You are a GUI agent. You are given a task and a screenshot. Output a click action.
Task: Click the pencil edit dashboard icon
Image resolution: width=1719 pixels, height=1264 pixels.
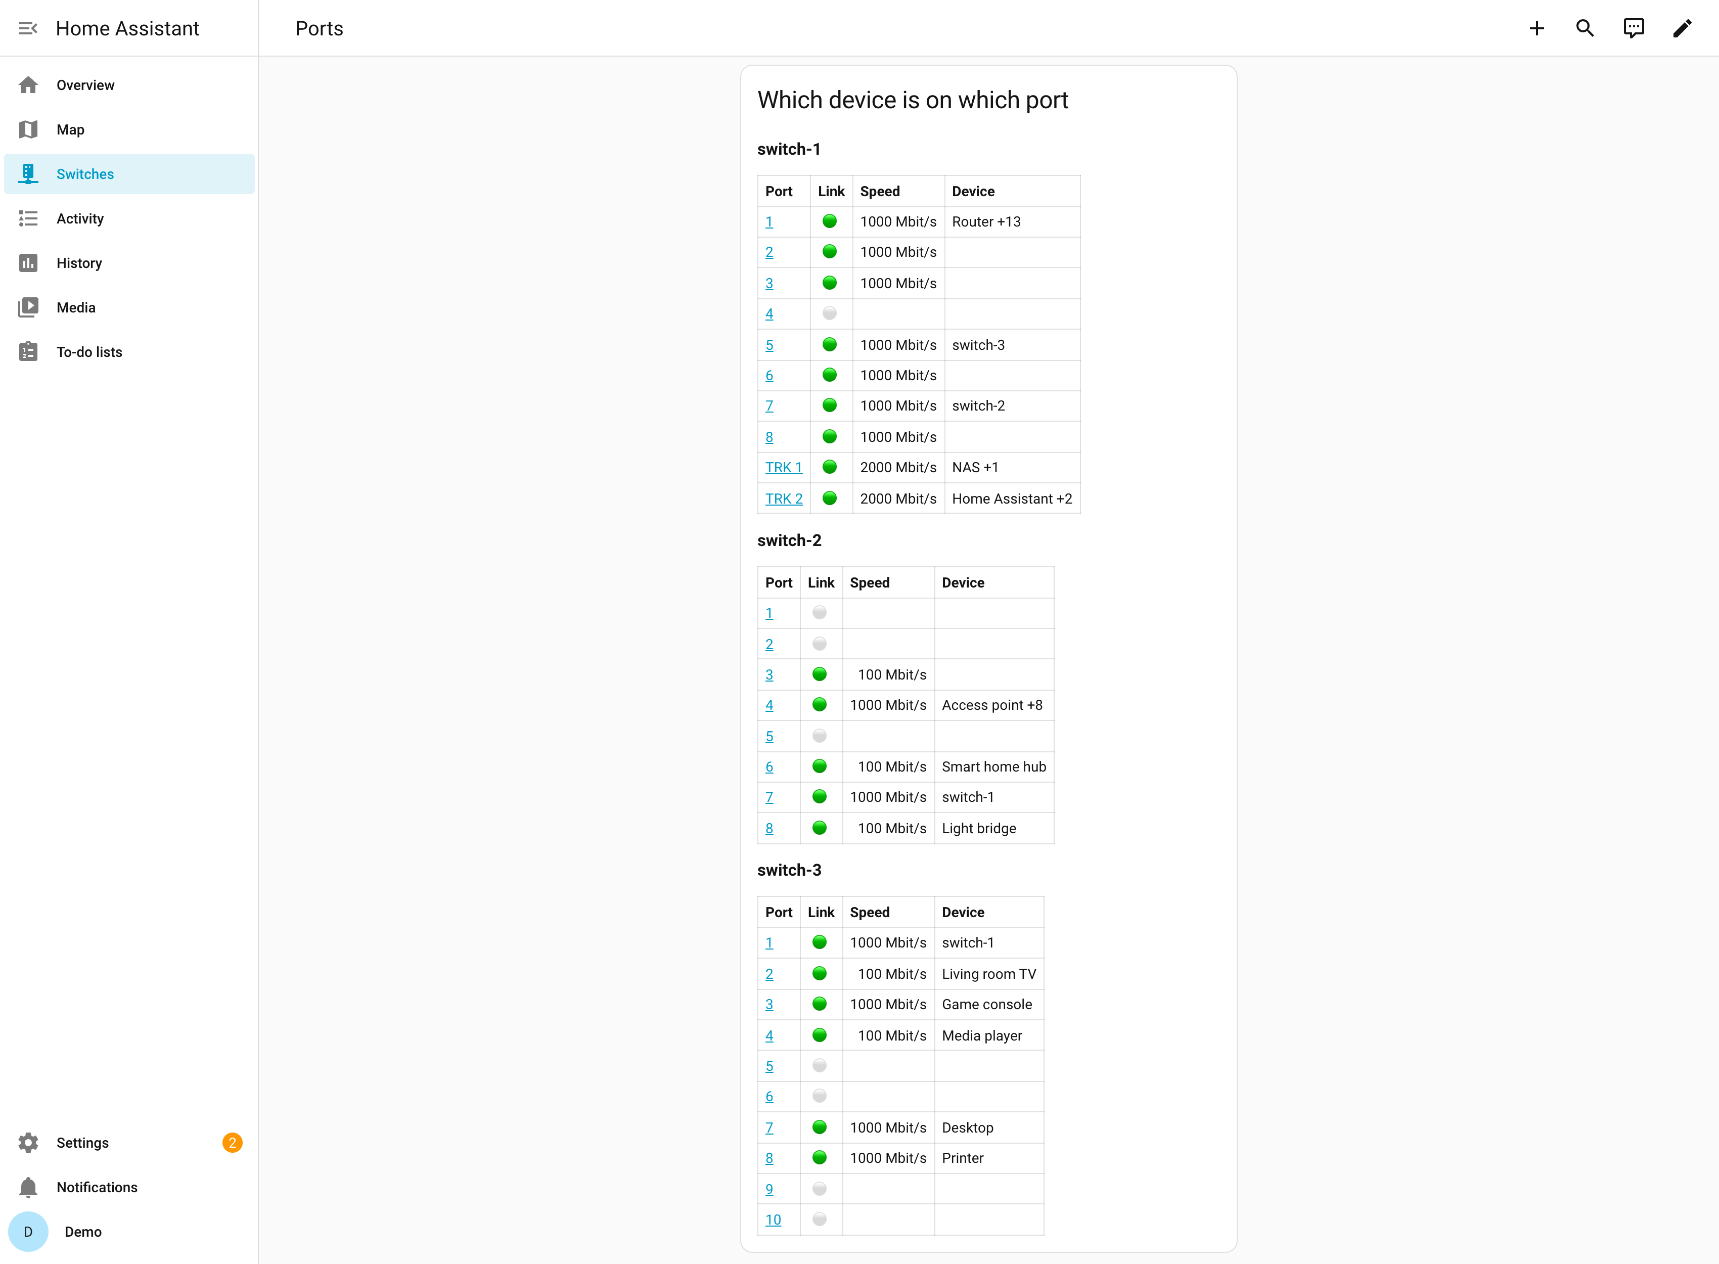tap(1682, 28)
